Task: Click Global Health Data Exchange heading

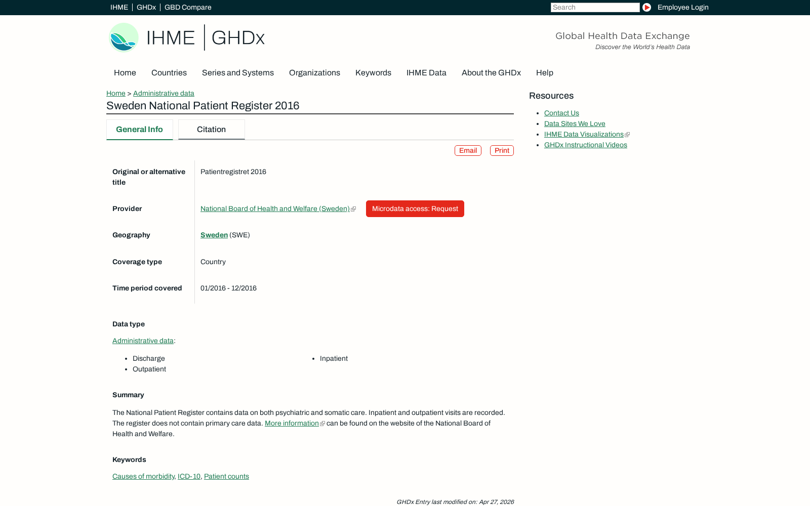Action: pyautogui.click(x=623, y=36)
